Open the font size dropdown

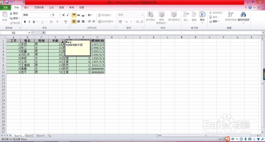pos(60,15)
